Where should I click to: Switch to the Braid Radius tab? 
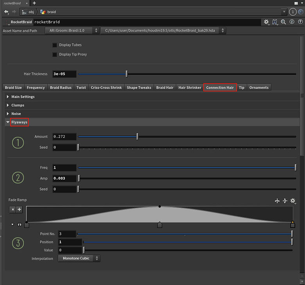[61, 87]
